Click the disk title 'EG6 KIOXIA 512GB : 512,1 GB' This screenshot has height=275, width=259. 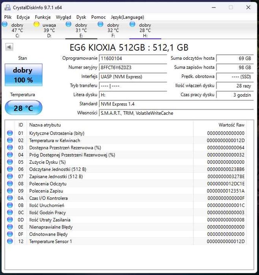[x=129, y=48]
